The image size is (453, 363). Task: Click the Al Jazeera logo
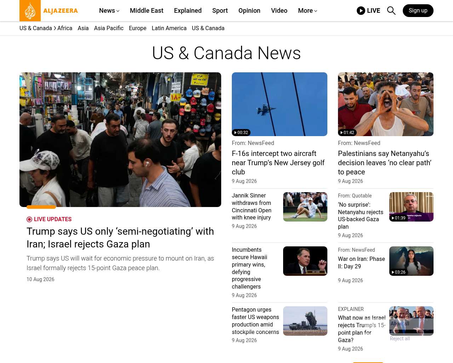49,11
